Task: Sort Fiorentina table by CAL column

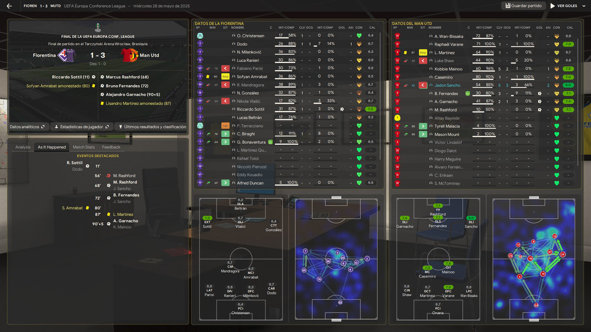Action: 371,28
